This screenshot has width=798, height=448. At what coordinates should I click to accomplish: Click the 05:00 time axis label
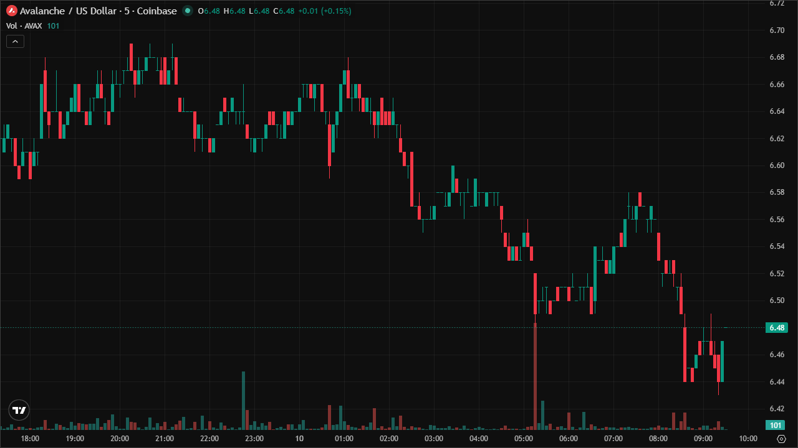[x=524, y=439]
